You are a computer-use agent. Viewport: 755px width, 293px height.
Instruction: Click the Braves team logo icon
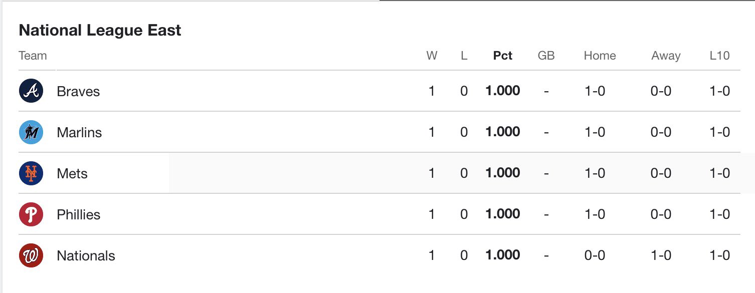31,91
